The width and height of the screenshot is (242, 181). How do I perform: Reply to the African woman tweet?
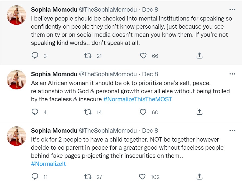[35, 112]
